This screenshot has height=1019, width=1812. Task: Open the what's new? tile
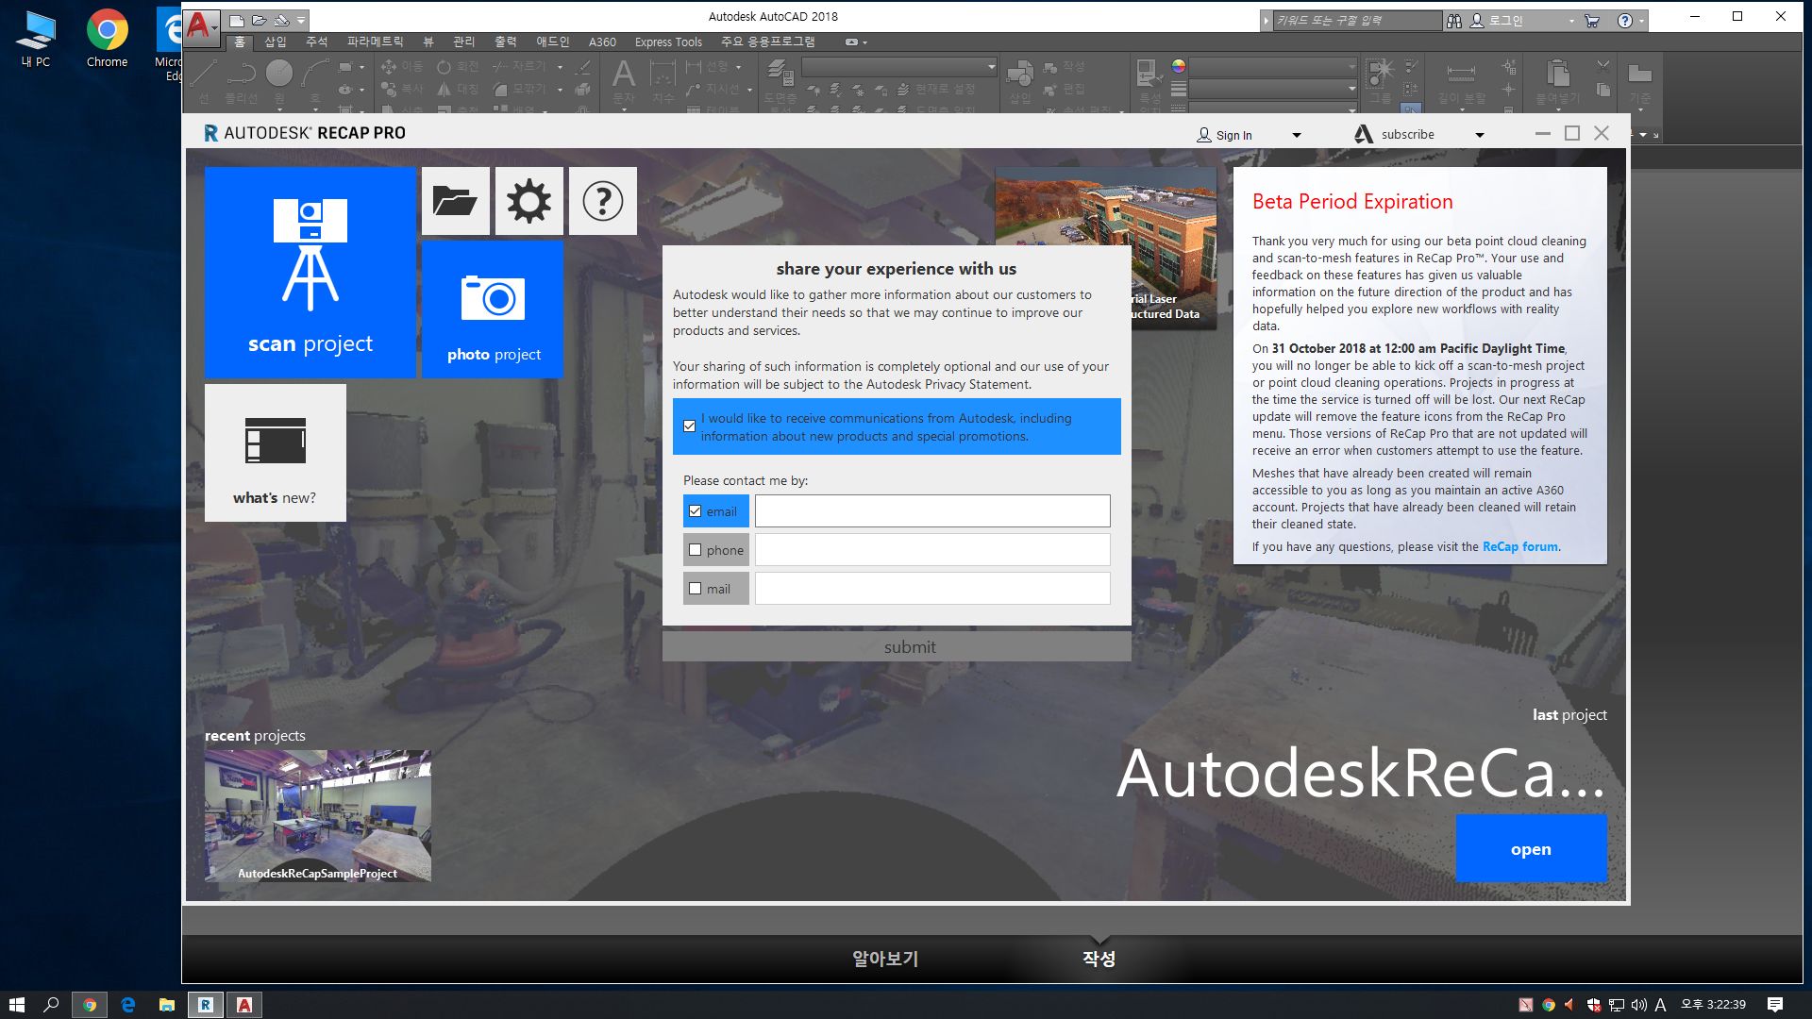(x=275, y=453)
